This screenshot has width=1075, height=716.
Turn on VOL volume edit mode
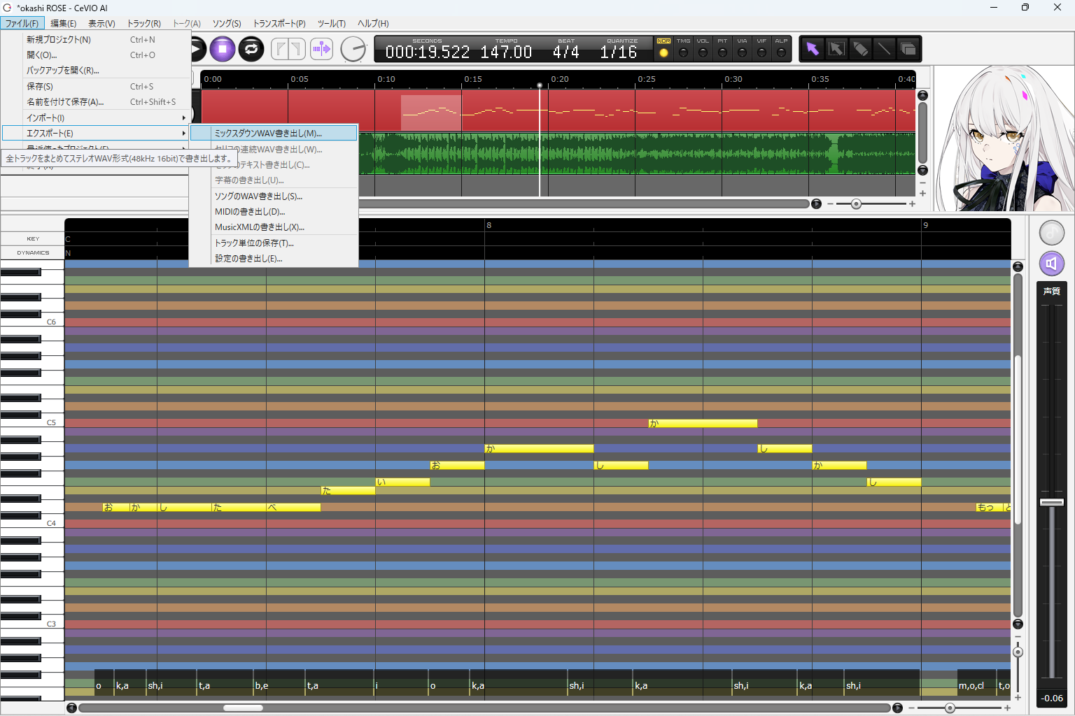[x=703, y=52]
